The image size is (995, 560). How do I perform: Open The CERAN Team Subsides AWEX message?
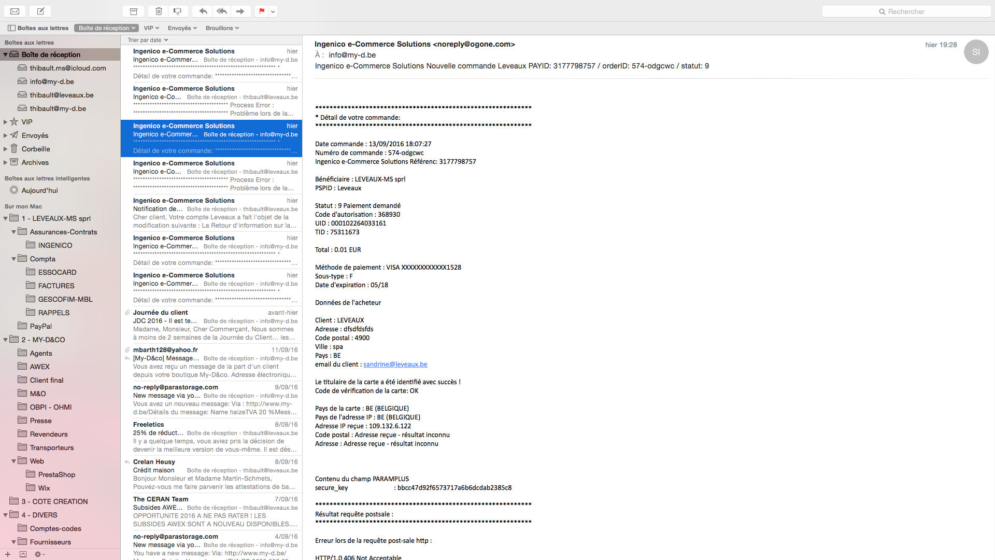click(x=211, y=511)
